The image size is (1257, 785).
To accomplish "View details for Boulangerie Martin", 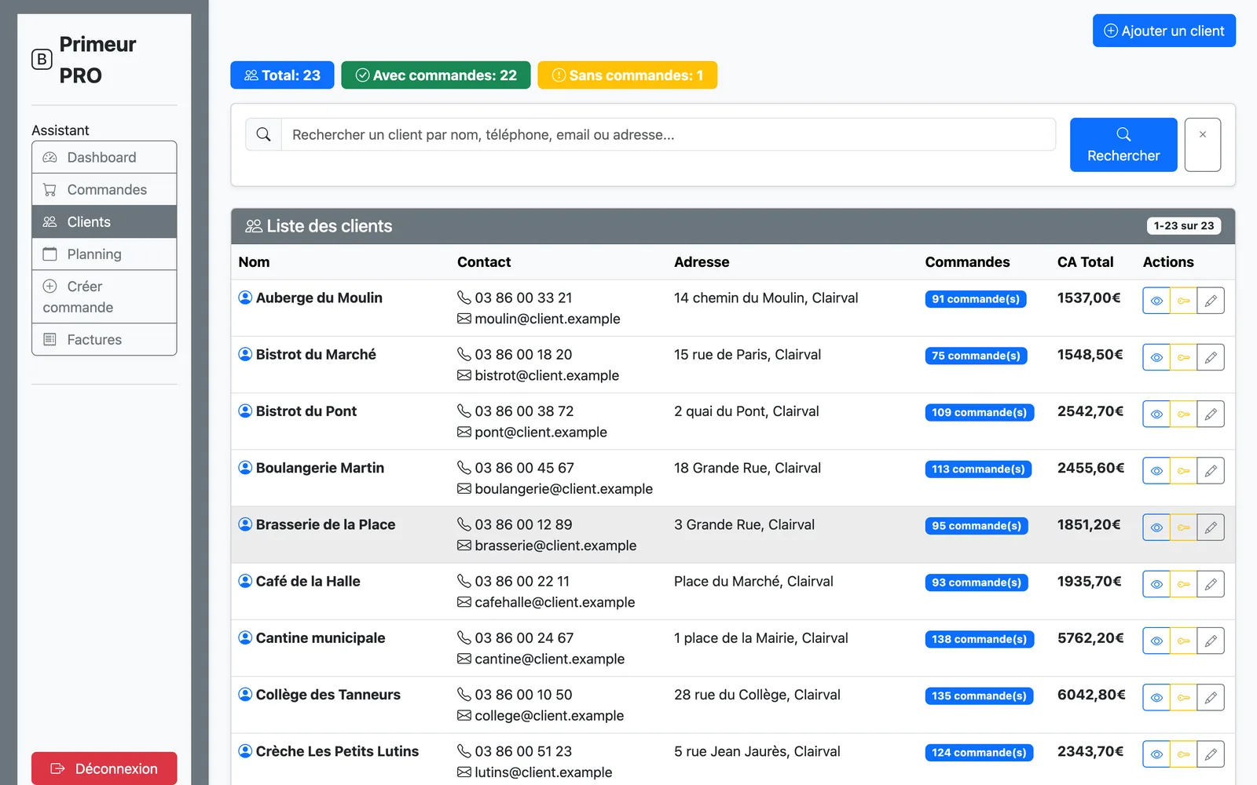I will point(1156,471).
